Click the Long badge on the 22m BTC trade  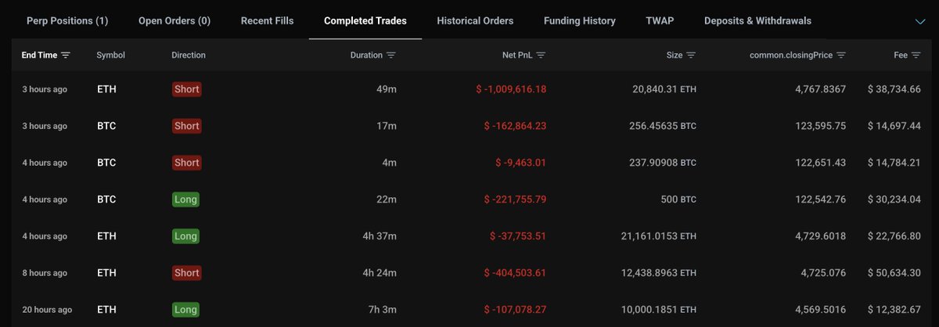click(186, 199)
